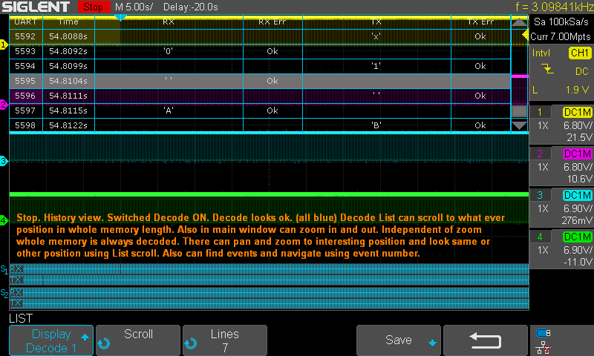Select channel 1 number label
This screenshot has width=594, height=356.
tap(540, 112)
